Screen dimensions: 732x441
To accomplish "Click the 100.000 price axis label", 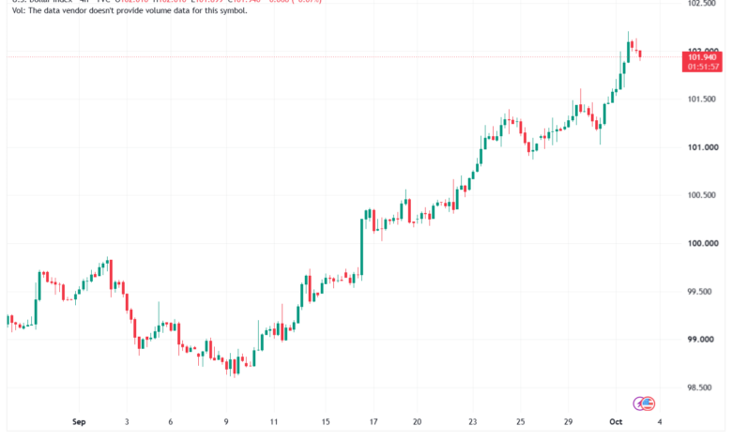I will (x=703, y=244).
